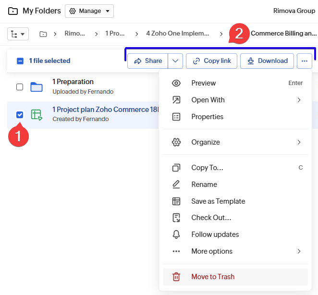This screenshot has height=295, width=318.
Task: Click the trash can icon
Action: pos(176,277)
